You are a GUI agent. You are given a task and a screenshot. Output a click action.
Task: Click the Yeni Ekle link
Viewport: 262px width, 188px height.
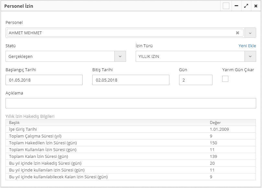(x=247, y=46)
